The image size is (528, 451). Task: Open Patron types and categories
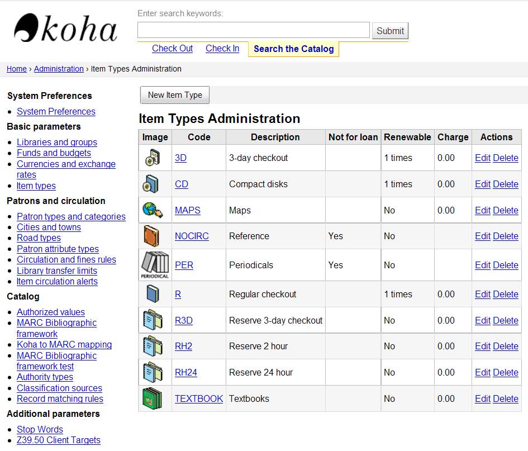click(71, 217)
